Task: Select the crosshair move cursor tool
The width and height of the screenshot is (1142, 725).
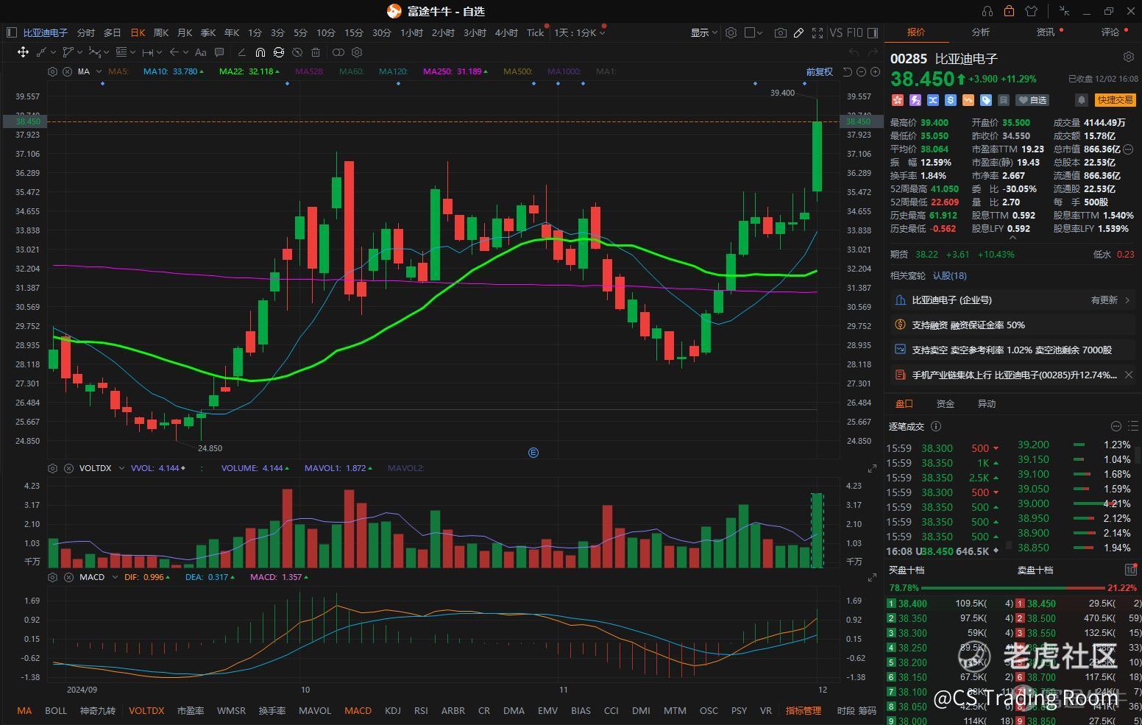Action: pos(23,52)
